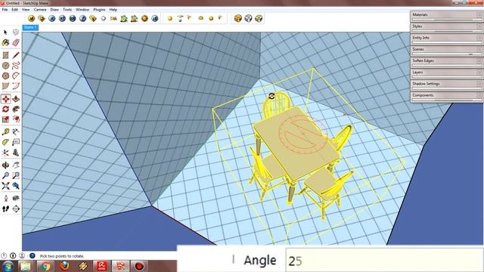Click the orange cube toolbar icon
The height and width of the screenshot is (272, 484).
tap(238, 18)
